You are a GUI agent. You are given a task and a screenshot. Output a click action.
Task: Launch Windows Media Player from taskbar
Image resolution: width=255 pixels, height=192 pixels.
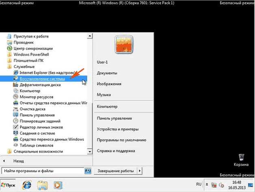58,185
